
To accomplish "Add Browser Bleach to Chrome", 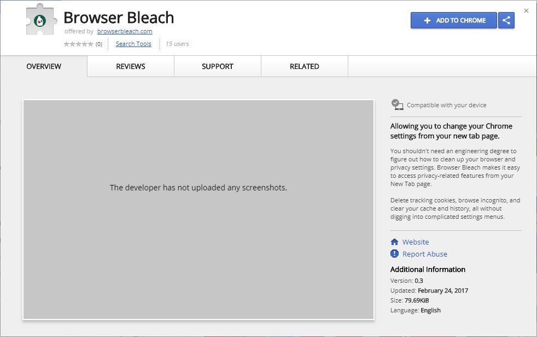I will 454,20.
